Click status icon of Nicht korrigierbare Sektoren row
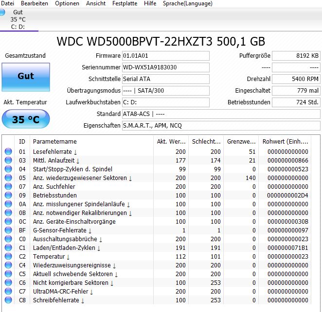The height and width of the screenshot is (312, 322). click(x=8, y=282)
